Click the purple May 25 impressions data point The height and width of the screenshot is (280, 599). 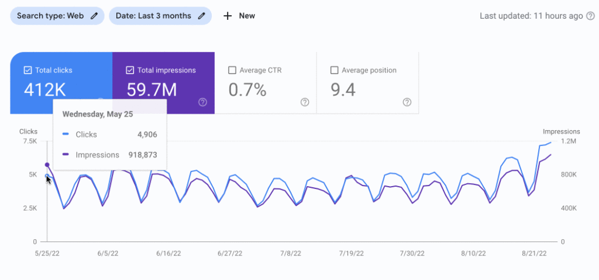pyautogui.click(x=47, y=164)
